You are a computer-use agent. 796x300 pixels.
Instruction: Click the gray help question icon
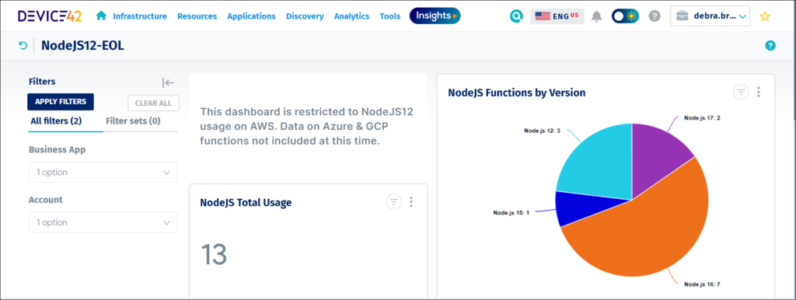point(655,16)
